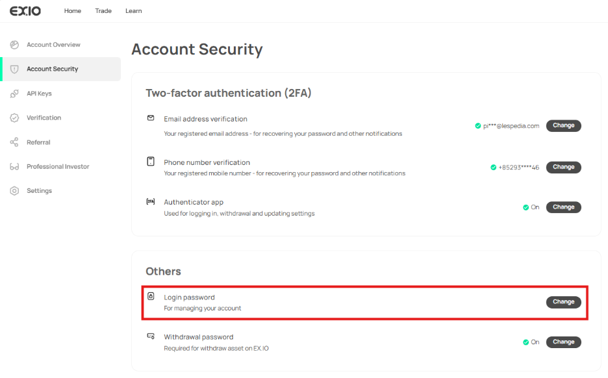This screenshot has width=608, height=378.
Task: Click the Login password lock icon
Action: (x=151, y=297)
